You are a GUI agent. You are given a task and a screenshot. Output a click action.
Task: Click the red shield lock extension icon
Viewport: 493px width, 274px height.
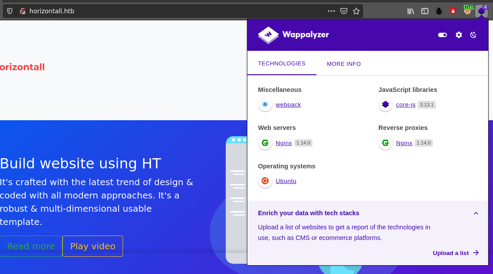click(x=453, y=11)
